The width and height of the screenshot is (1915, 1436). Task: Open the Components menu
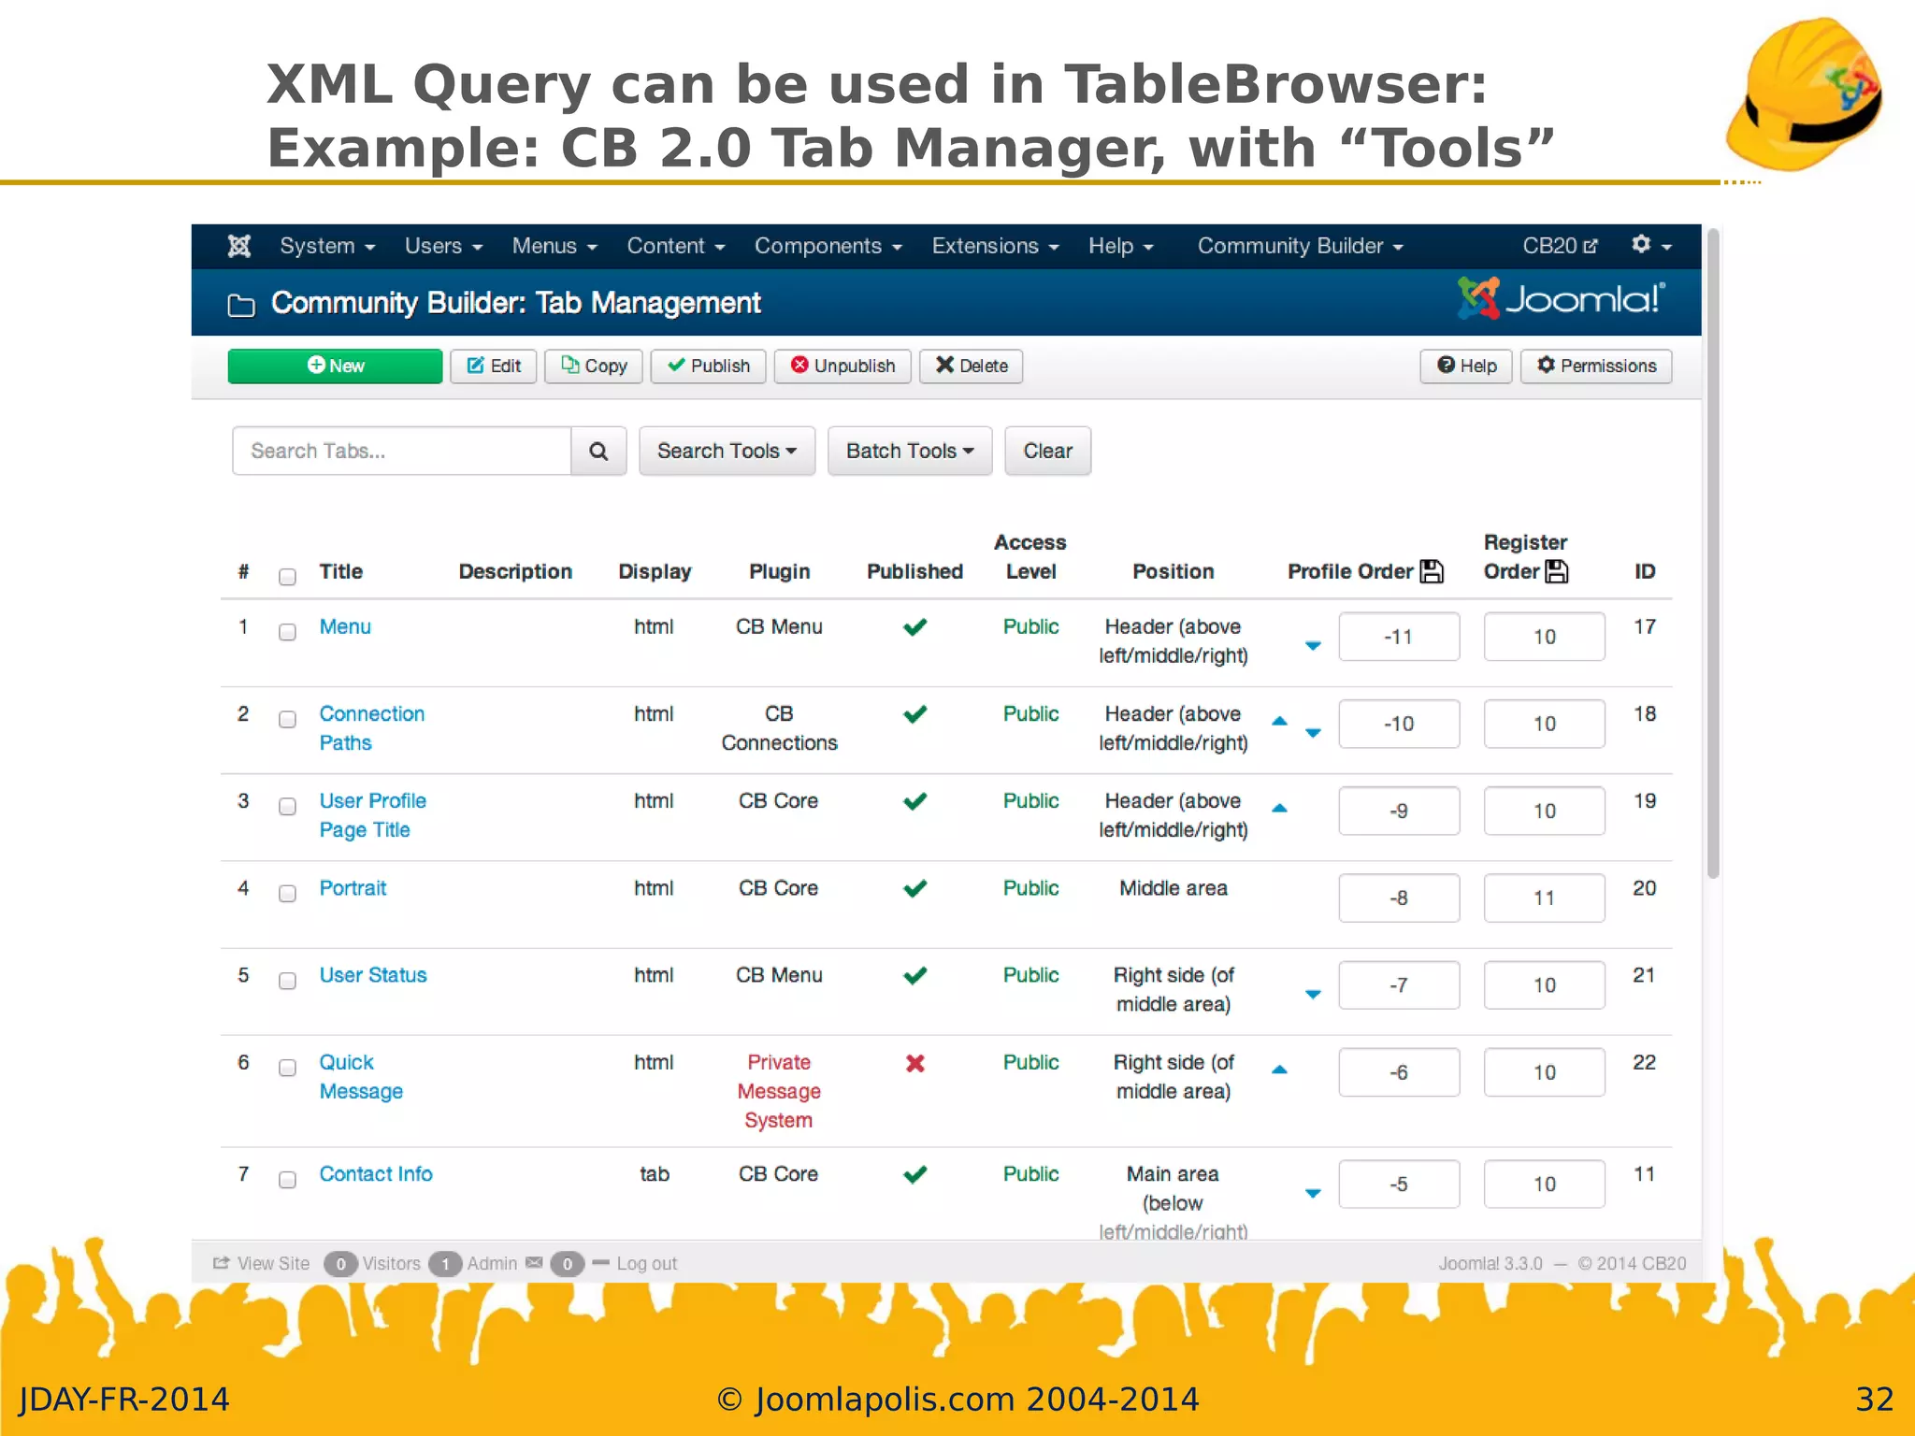coord(828,246)
